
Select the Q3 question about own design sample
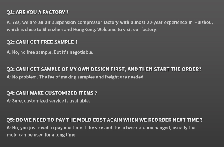(104, 69)
